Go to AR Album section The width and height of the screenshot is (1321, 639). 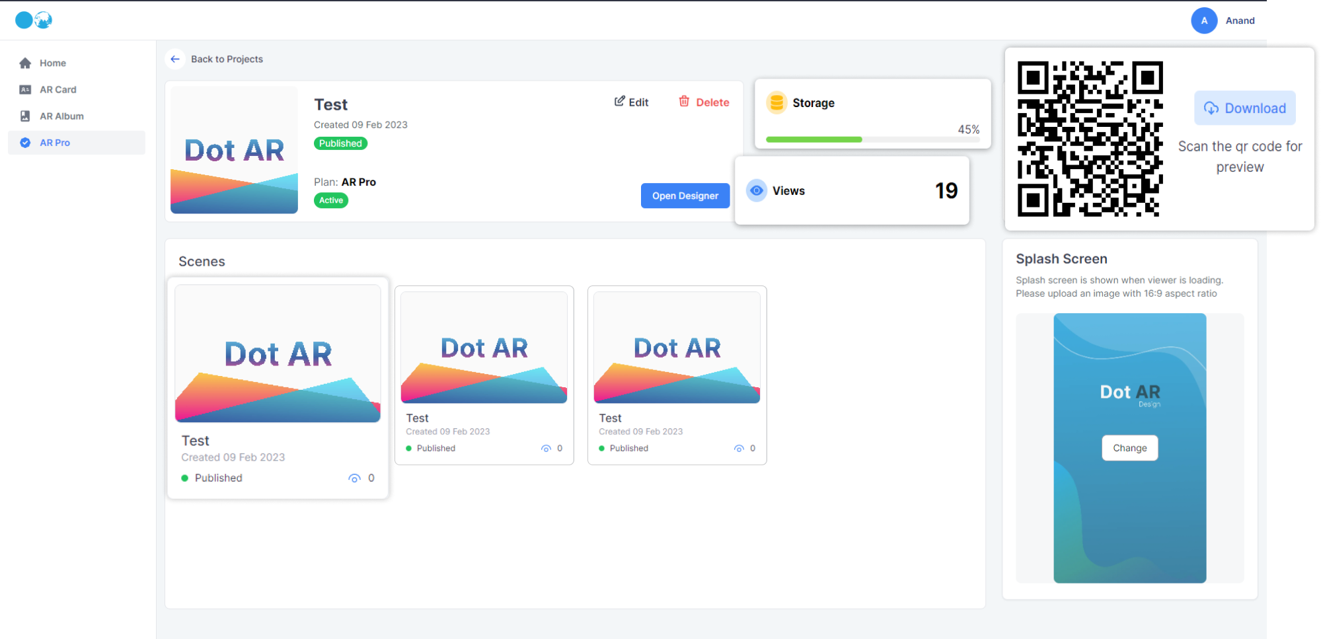point(61,116)
